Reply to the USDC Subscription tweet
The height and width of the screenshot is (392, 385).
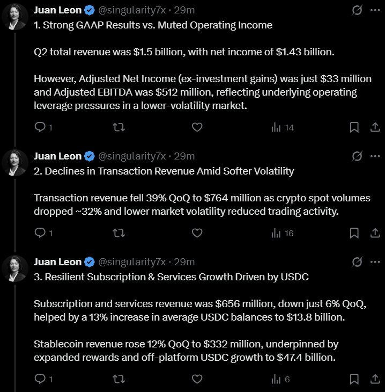40,379
